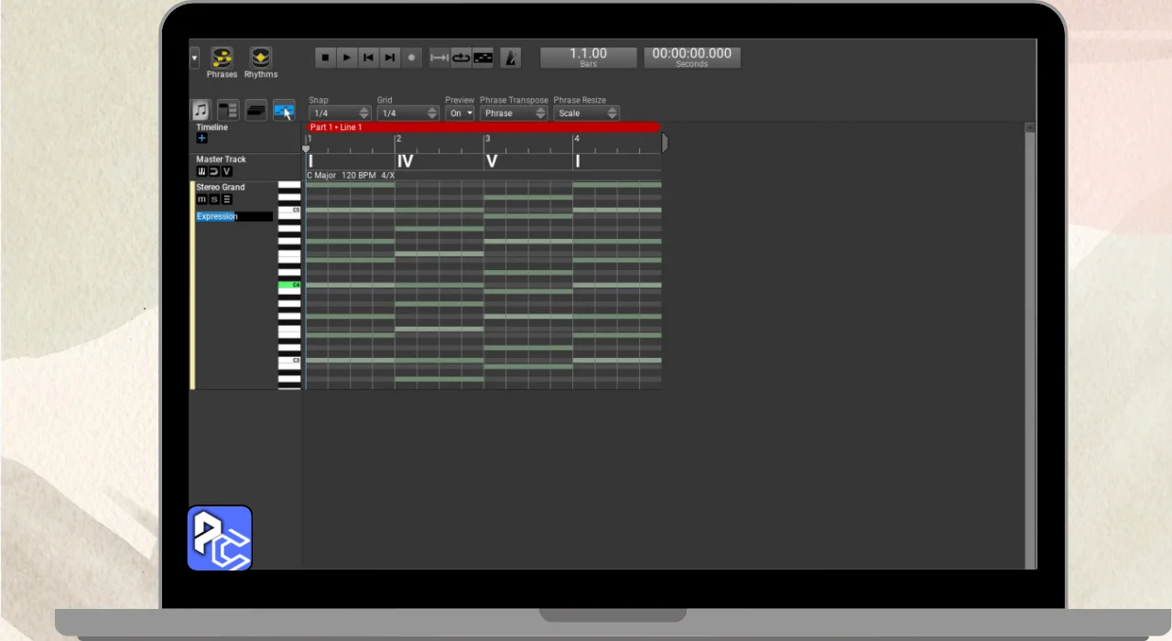Add a timeline with the plus icon

point(201,138)
